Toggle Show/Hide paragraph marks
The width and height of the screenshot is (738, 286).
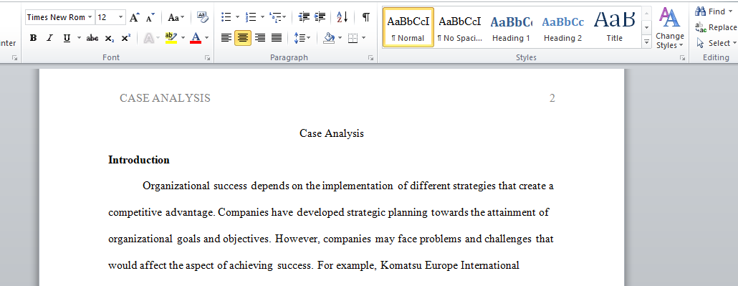[x=365, y=17]
